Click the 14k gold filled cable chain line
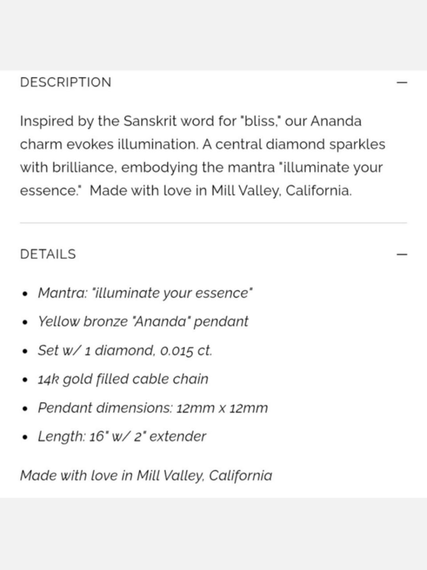Screen dimensions: 427x570 [123, 379]
